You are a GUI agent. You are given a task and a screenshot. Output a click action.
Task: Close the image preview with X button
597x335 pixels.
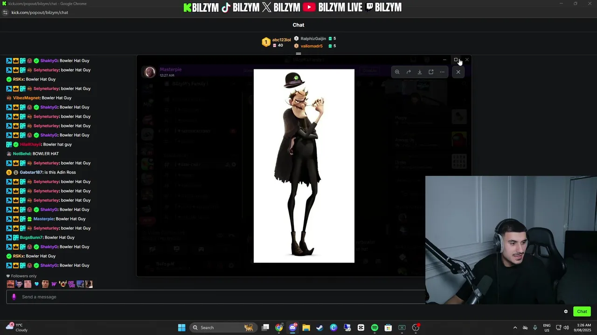tap(458, 72)
